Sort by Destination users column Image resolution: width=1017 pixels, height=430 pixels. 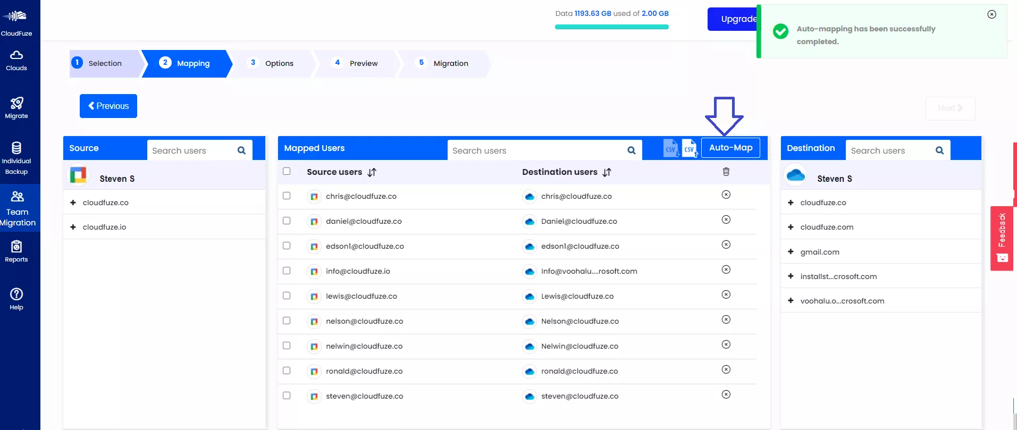(x=607, y=172)
